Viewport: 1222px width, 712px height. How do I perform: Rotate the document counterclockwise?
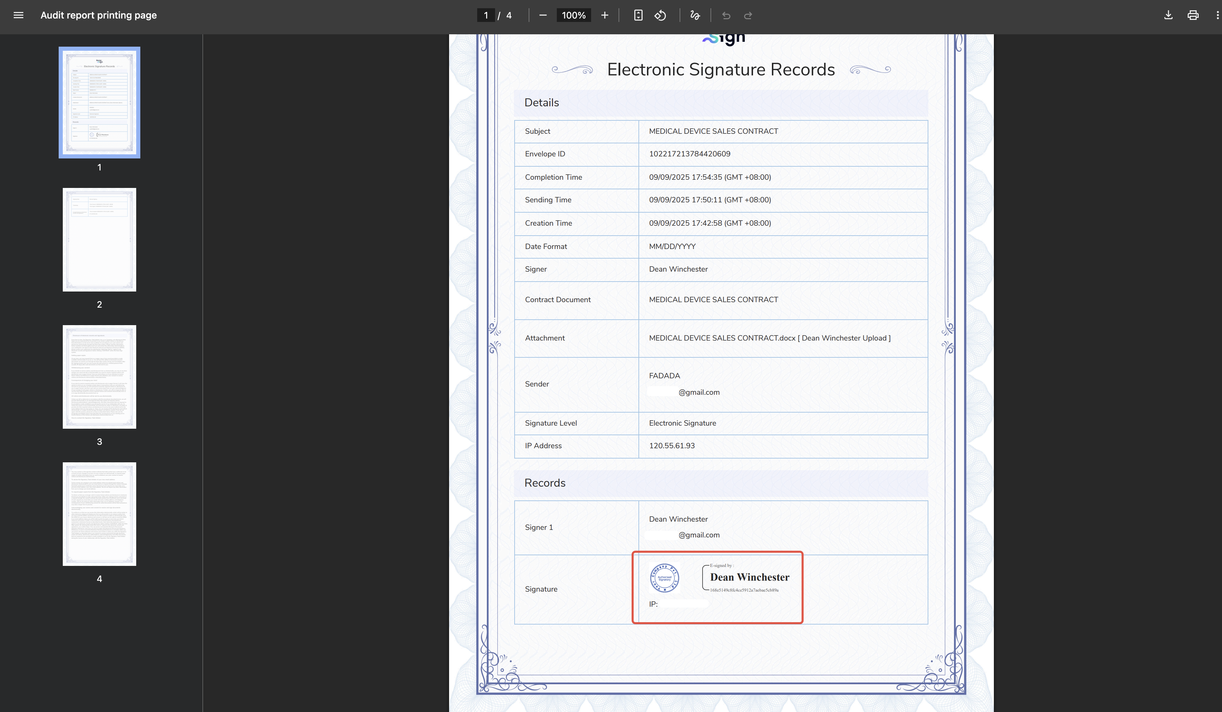pos(660,15)
